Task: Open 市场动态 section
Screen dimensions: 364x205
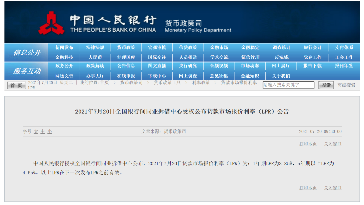Action: coord(250,66)
